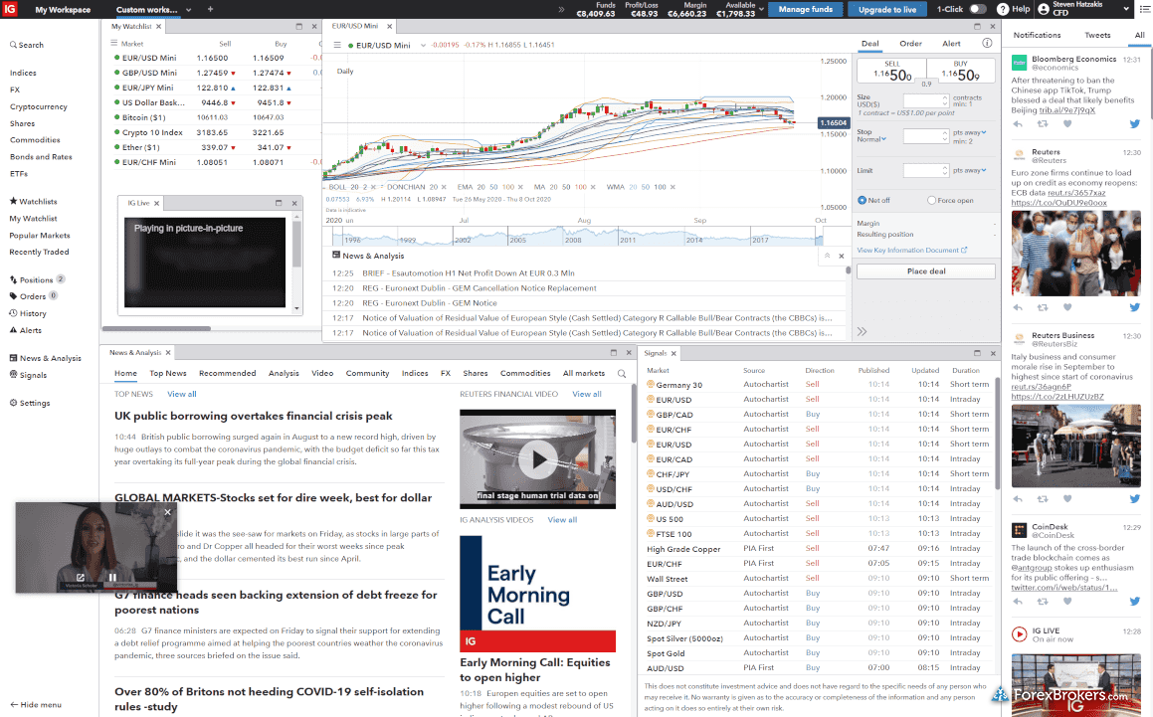The height and width of the screenshot is (717, 1153).
Task: Open Positions in the left sidebar
Action: [37, 279]
